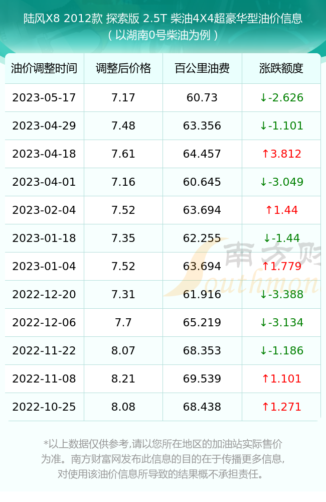Click the price value 7.31
Image resolution: width=326 pixels, height=502 pixels.
123,295
